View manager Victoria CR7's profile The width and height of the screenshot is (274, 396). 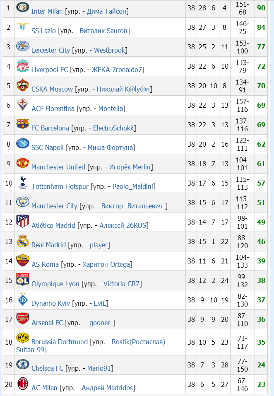click(x=122, y=284)
